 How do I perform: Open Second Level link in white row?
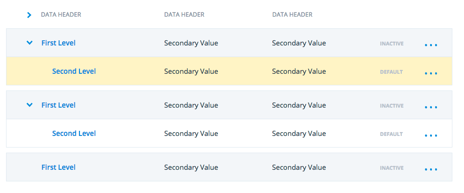74,134
